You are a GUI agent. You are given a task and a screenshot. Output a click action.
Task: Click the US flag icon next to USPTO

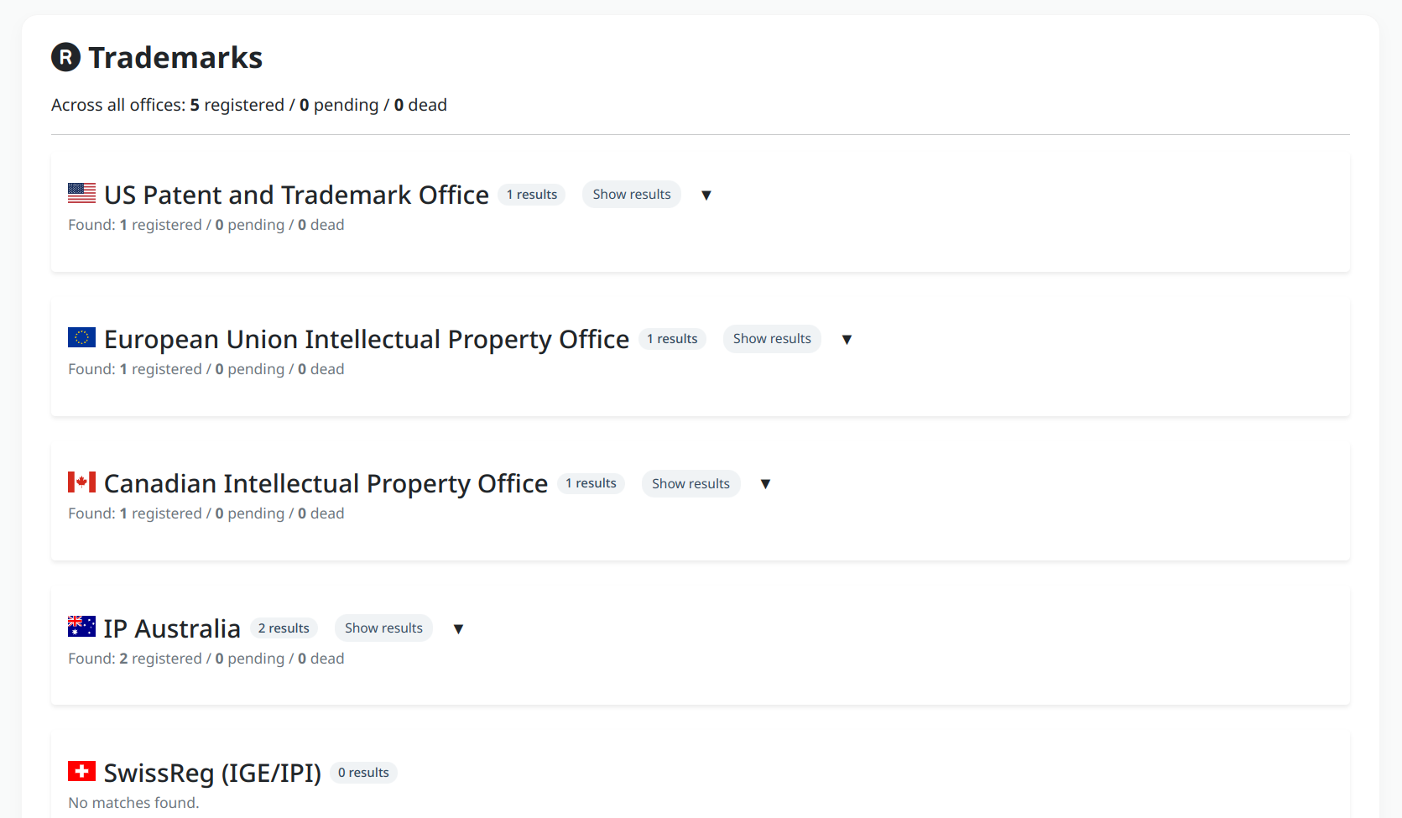coord(81,193)
